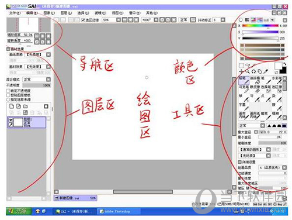This screenshot has height=220, width=292.
Task: Toggle the HSV slider panel
Action: coord(253,20)
